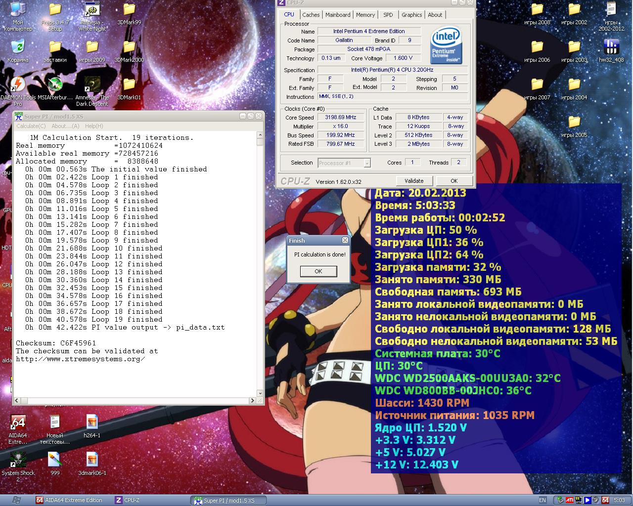Open the h264-1 file on the desktop
633x506 pixels.
click(x=92, y=426)
